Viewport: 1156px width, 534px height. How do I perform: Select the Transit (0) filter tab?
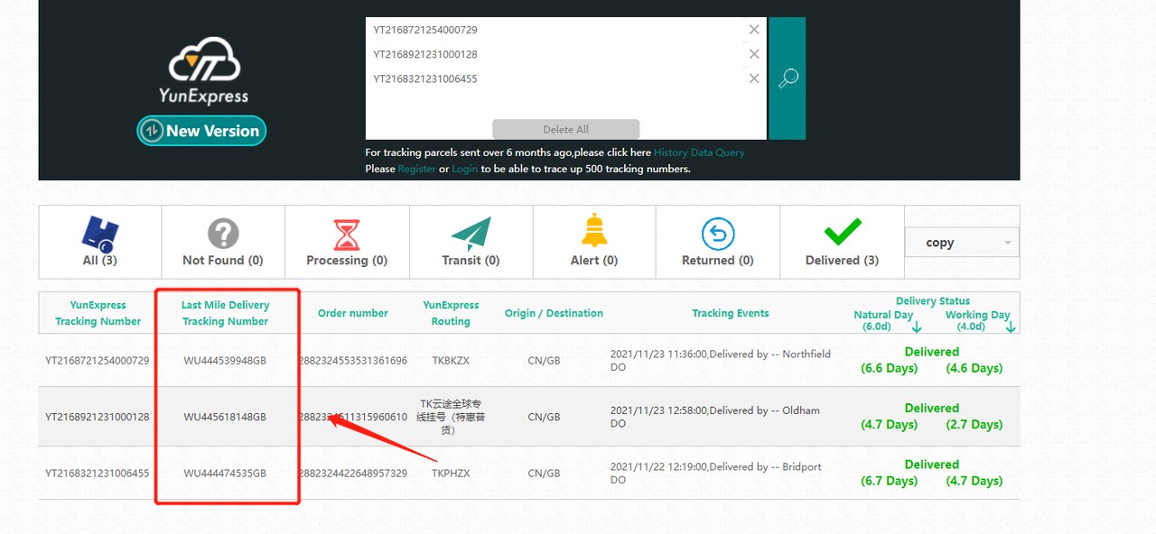click(x=471, y=242)
